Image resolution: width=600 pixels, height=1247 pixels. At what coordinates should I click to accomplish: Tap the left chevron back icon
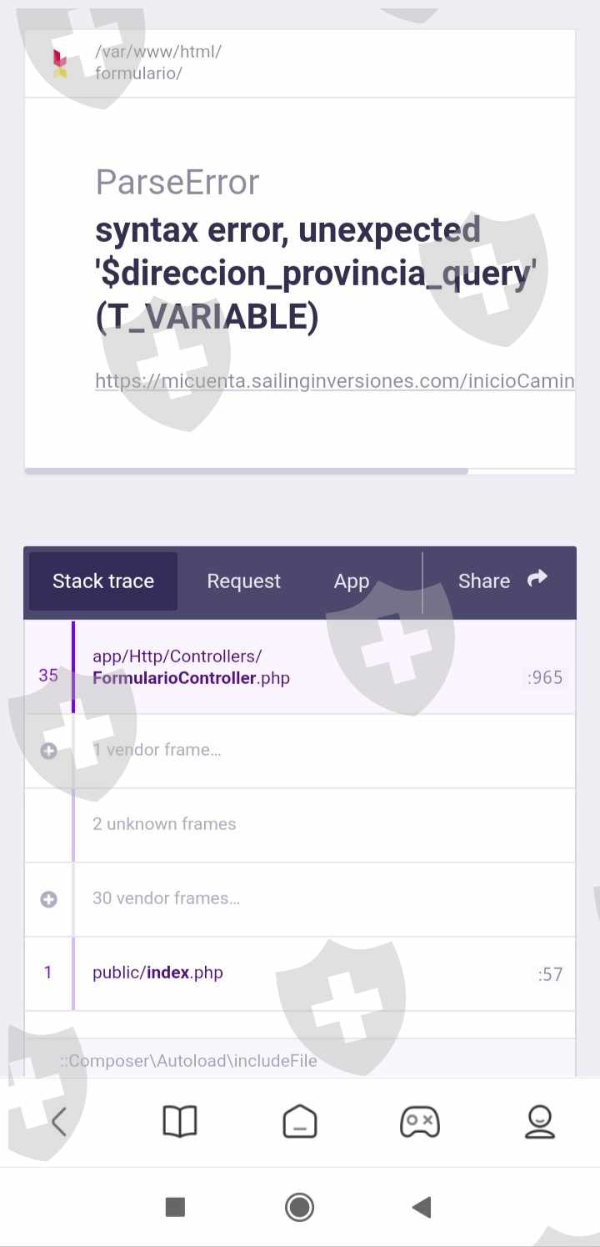tap(58, 1121)
